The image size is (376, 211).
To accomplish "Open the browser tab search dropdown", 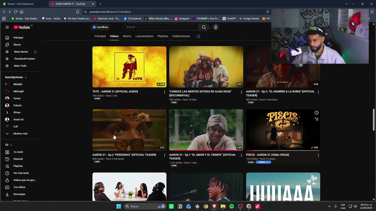I will point(346,4).
